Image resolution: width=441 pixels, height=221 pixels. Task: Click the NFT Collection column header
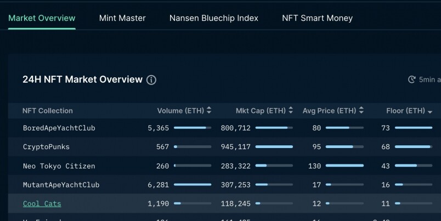tap(48, 111)
